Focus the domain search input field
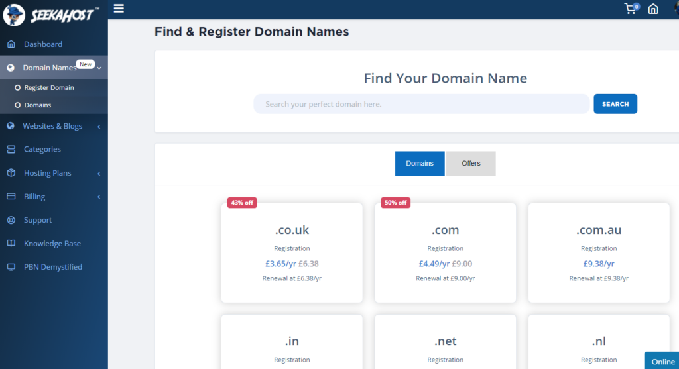 coord(421,104)
